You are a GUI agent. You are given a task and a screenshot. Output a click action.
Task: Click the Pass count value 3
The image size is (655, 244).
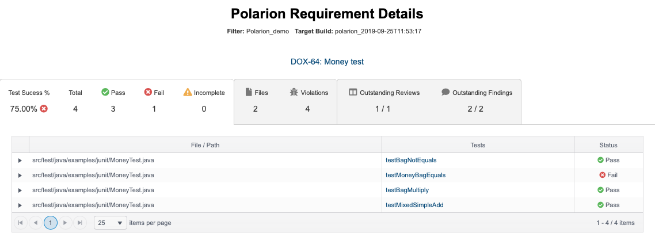113,109
